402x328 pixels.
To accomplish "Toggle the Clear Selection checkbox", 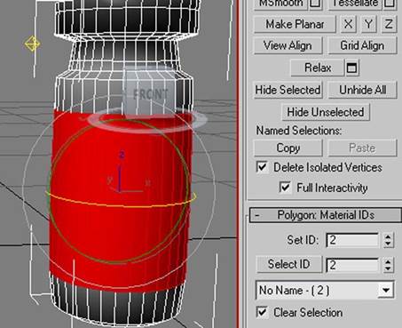I will [x=262, y=312].
